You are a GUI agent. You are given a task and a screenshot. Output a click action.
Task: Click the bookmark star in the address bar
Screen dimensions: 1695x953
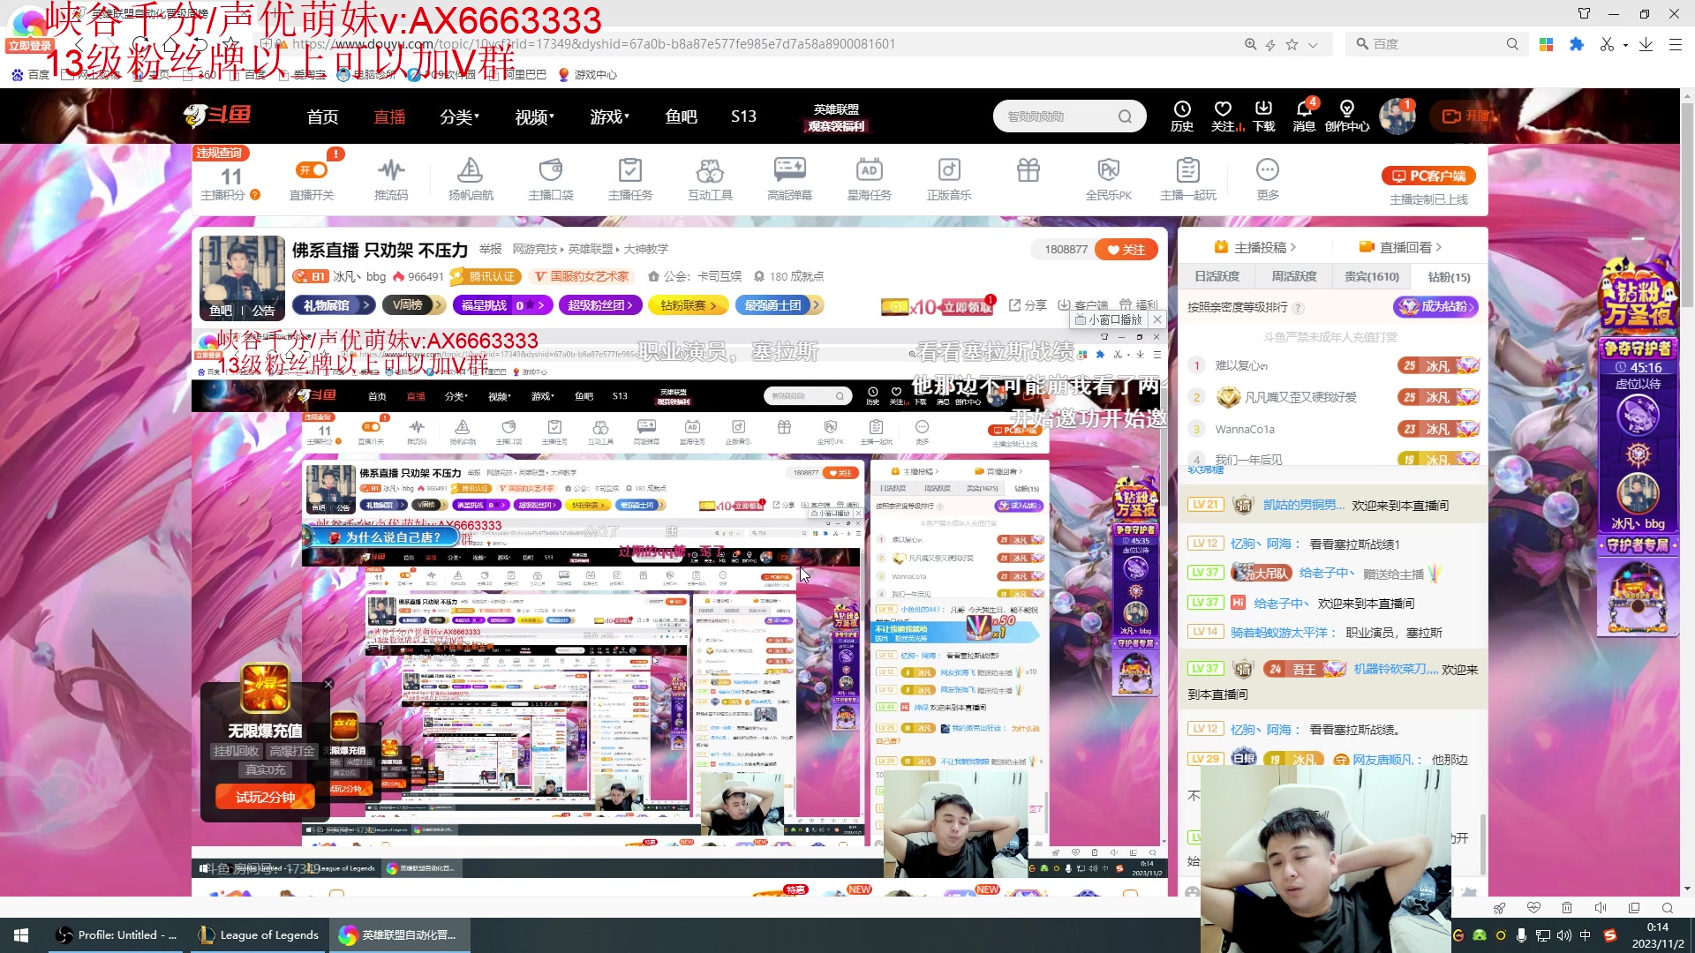point(1292,44)
